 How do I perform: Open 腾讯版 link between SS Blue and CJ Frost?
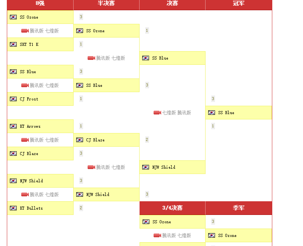[x=37, y=85]
